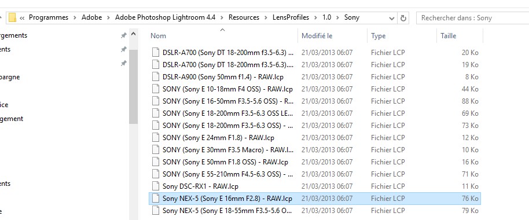Click the navigation pane scroll up arrow
The width and height of the screenshot is (529, 220).
[x=133, y=34]
